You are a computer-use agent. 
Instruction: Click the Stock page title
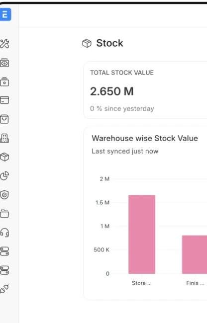tap(109, 43)
